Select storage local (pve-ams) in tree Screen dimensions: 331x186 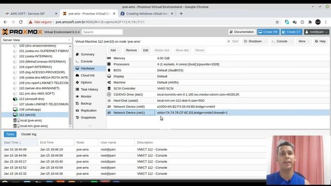coord(31,120)
